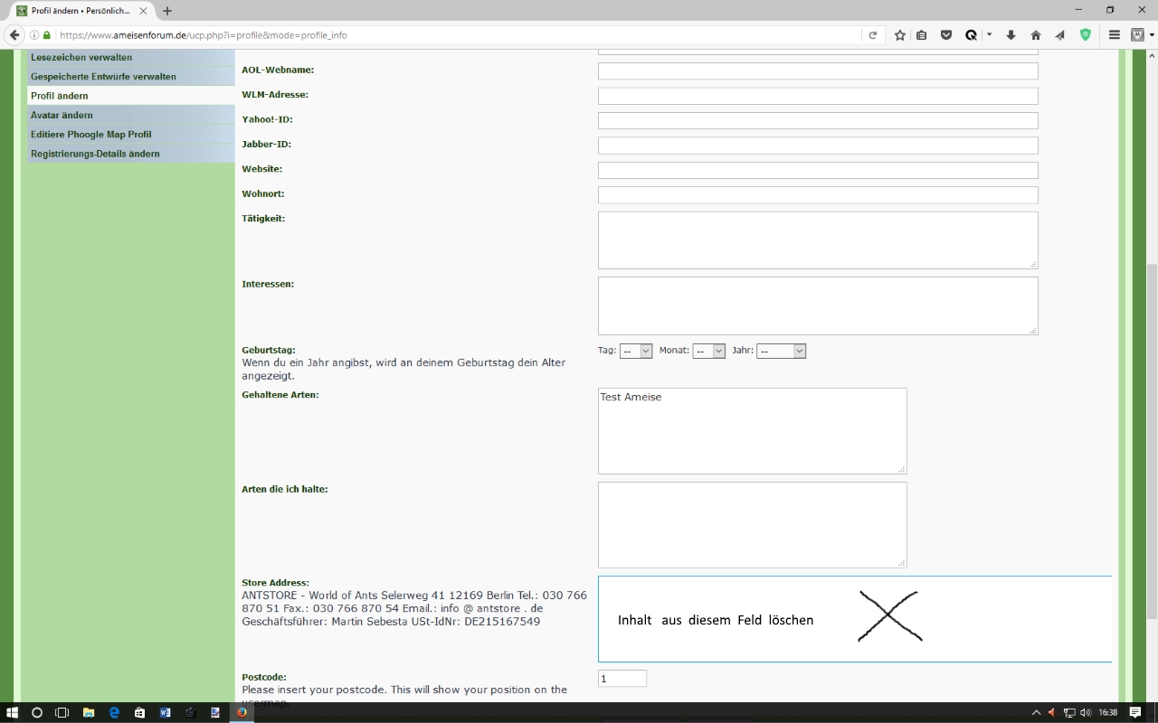The image size is (1158, 723).
Task: Open the Jahr year dropdown
Action: (781, 351)
